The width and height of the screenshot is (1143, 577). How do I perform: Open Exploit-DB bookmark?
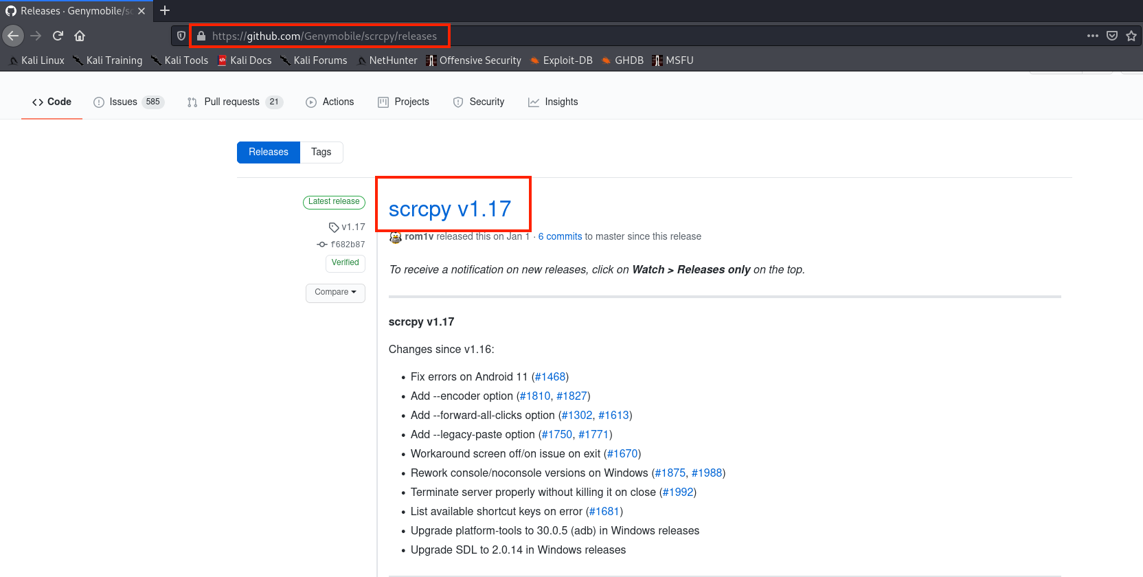tap(561, 60)
